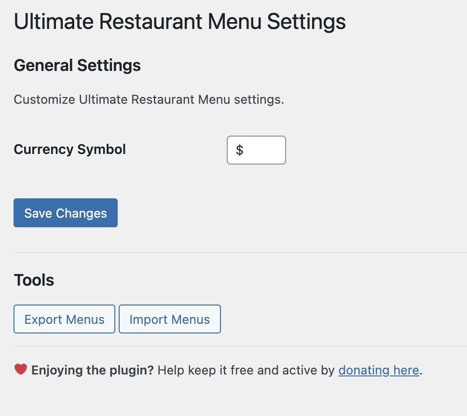The height and width of the screenshot is (416, 467).
Task: Click the Ultimate Restaurant Menu Settings title
Action: click(x=179, y=22)
